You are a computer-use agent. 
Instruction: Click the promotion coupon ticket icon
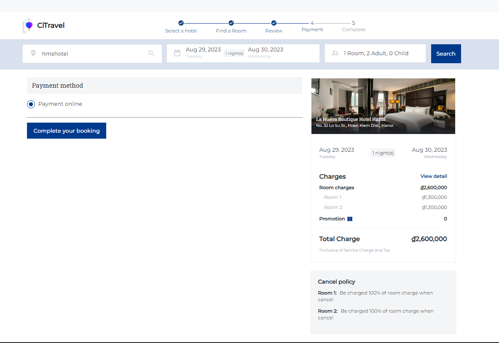[x=349, y=219]
